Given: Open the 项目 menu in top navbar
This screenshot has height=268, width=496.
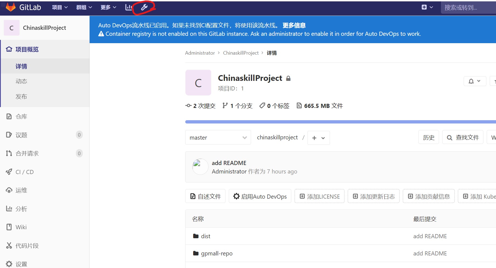Looking at the screenshot, I should coord(60,7).
